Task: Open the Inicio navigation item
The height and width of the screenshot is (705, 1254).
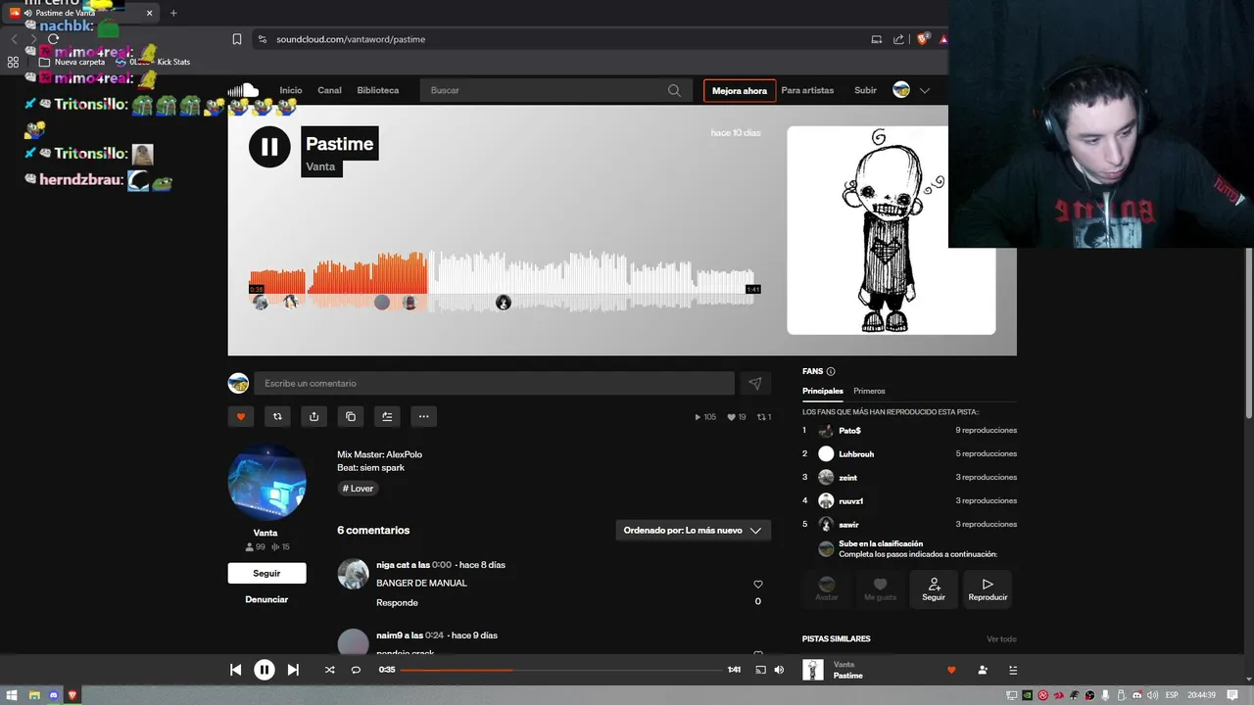Action: pyautogui.click(x=291, y=90)
